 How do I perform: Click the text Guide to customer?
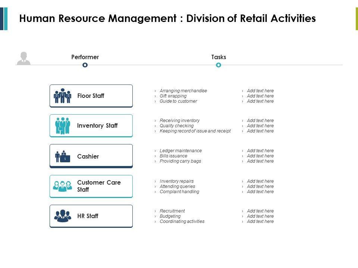tap(178, 101)
